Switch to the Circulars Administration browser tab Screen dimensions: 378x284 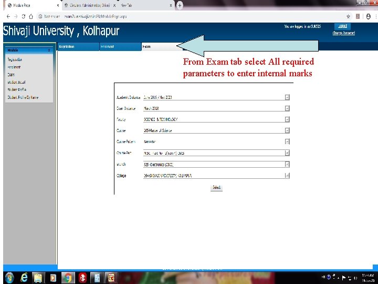pyautogui.click(x=90, y=5)
